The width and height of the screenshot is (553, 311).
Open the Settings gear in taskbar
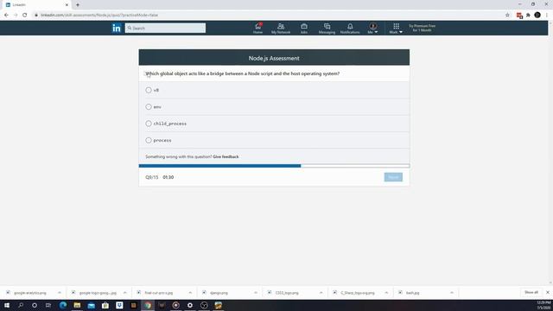click(x=190, y=305)
